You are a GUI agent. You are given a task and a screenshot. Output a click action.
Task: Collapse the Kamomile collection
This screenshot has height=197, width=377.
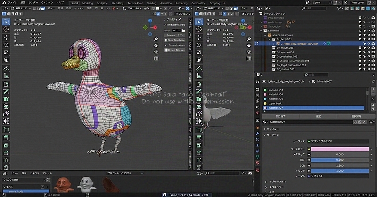(261, 30)
